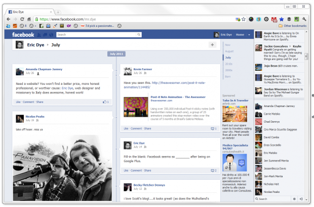Open Facebook friend requests icon
This screenshot has height=207, width=314.
point(39,35)
